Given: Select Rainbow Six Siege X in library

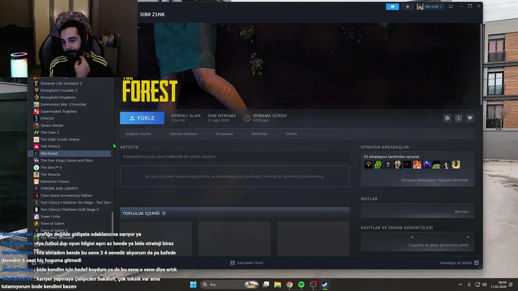Looking at the screenshot, I should tap(69, 209).
